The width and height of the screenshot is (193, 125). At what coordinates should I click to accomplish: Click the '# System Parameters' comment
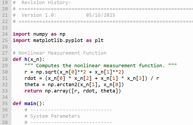[x=52, y=116]
